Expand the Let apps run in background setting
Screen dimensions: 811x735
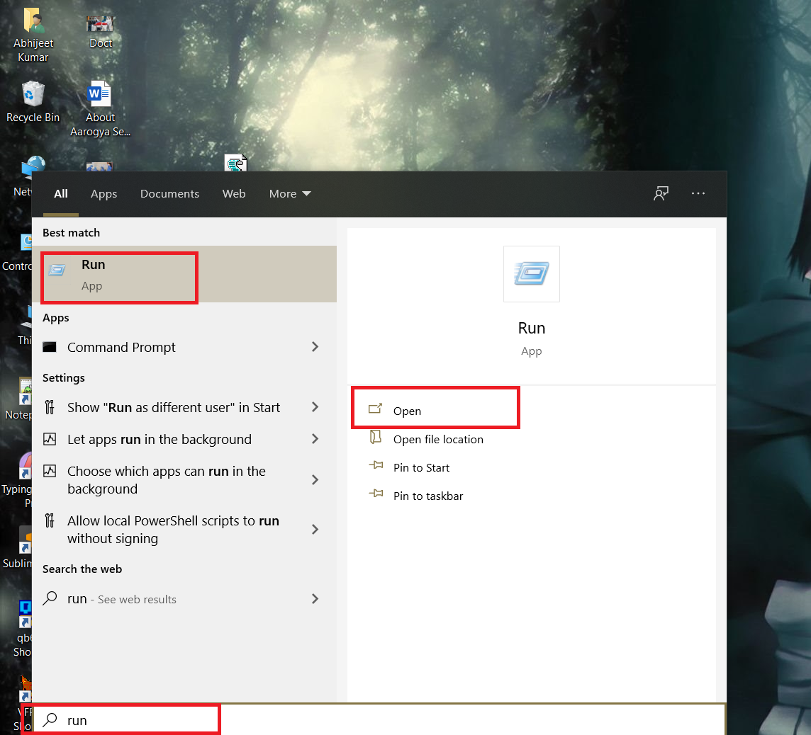point(315,439)
